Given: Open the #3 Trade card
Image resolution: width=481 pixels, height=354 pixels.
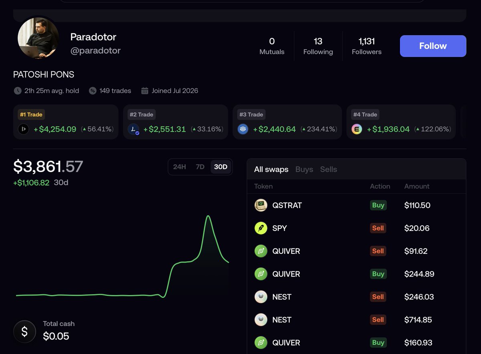Looking at the screenshot, I should pyautogui.click(x=287, y=122).
